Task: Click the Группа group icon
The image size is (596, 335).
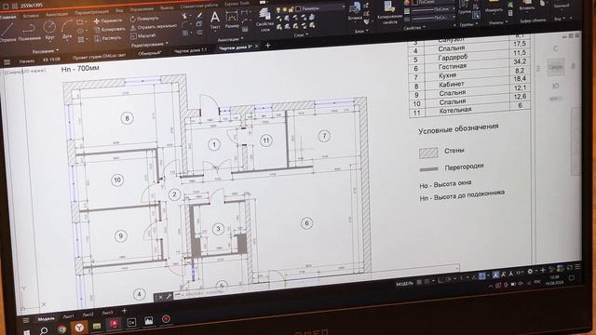Action: tap(464, 7)
